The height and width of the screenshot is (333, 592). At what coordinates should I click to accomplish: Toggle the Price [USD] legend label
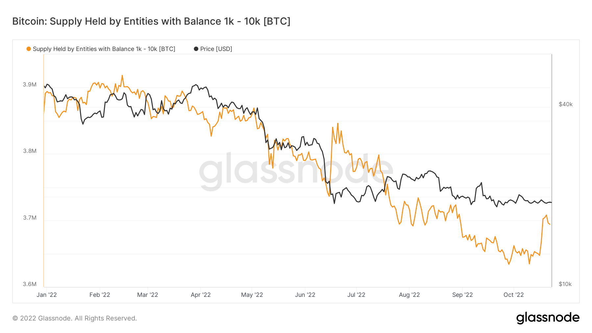(x=216, y=49)
